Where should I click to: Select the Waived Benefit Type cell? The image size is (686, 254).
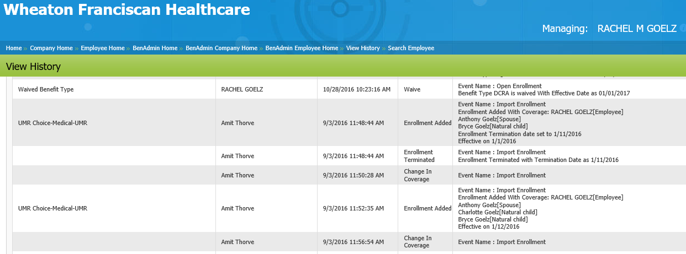[x=114, y=89]
